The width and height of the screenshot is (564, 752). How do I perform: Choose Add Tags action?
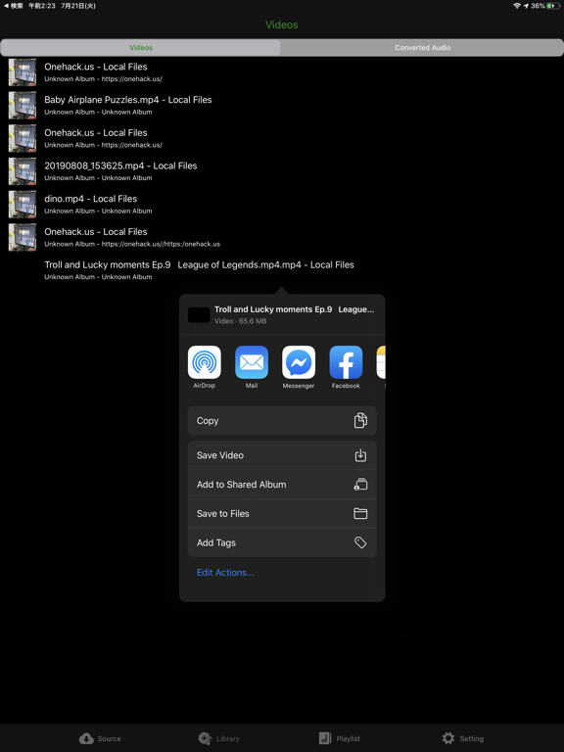(x=282, y=542)
